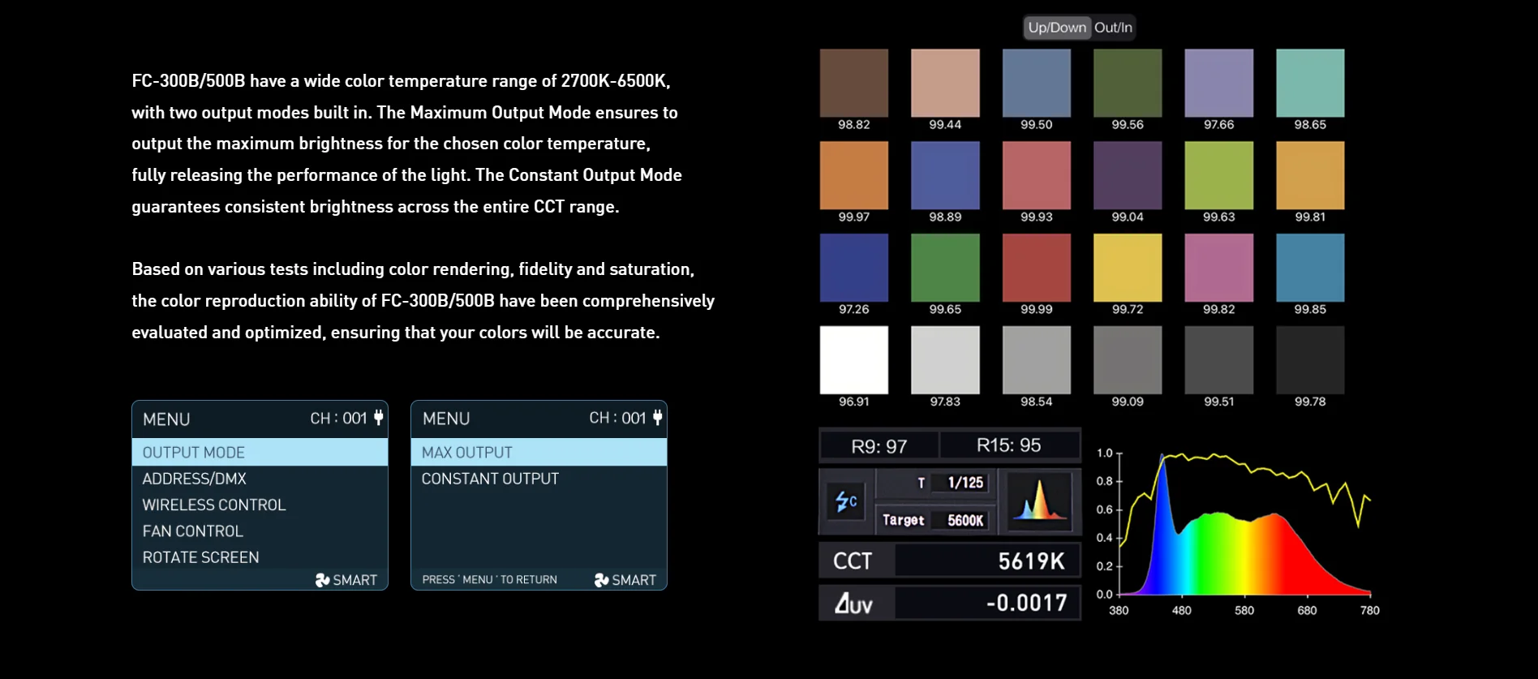Pick the dark purple swatch labeled 99.04

point(1128,175)
